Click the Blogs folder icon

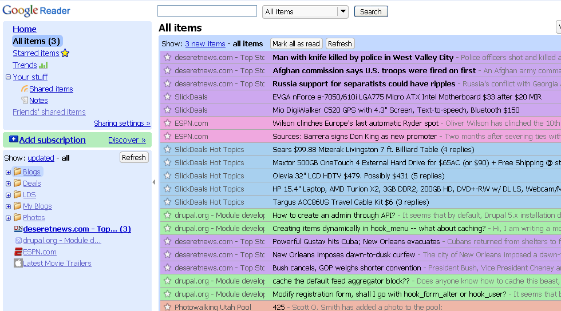click(x=18, y=172)
